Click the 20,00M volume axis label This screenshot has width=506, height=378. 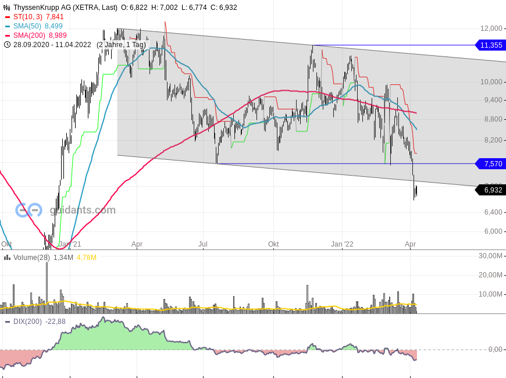tap(490, 275)
